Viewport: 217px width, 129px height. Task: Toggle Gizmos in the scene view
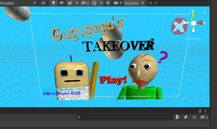tap(131, 3)
